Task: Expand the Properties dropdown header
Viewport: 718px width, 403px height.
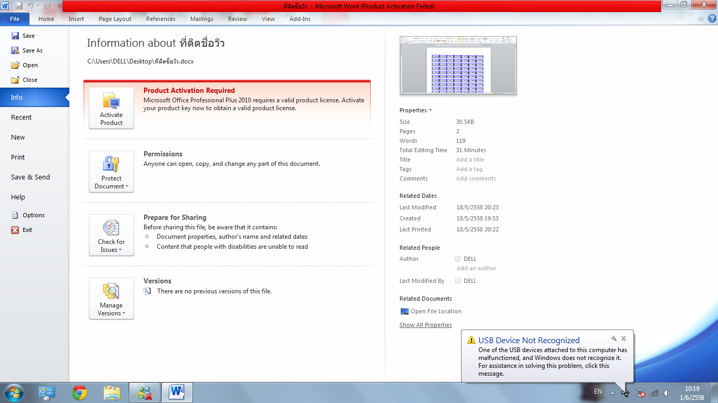Action: click(415, 110)
